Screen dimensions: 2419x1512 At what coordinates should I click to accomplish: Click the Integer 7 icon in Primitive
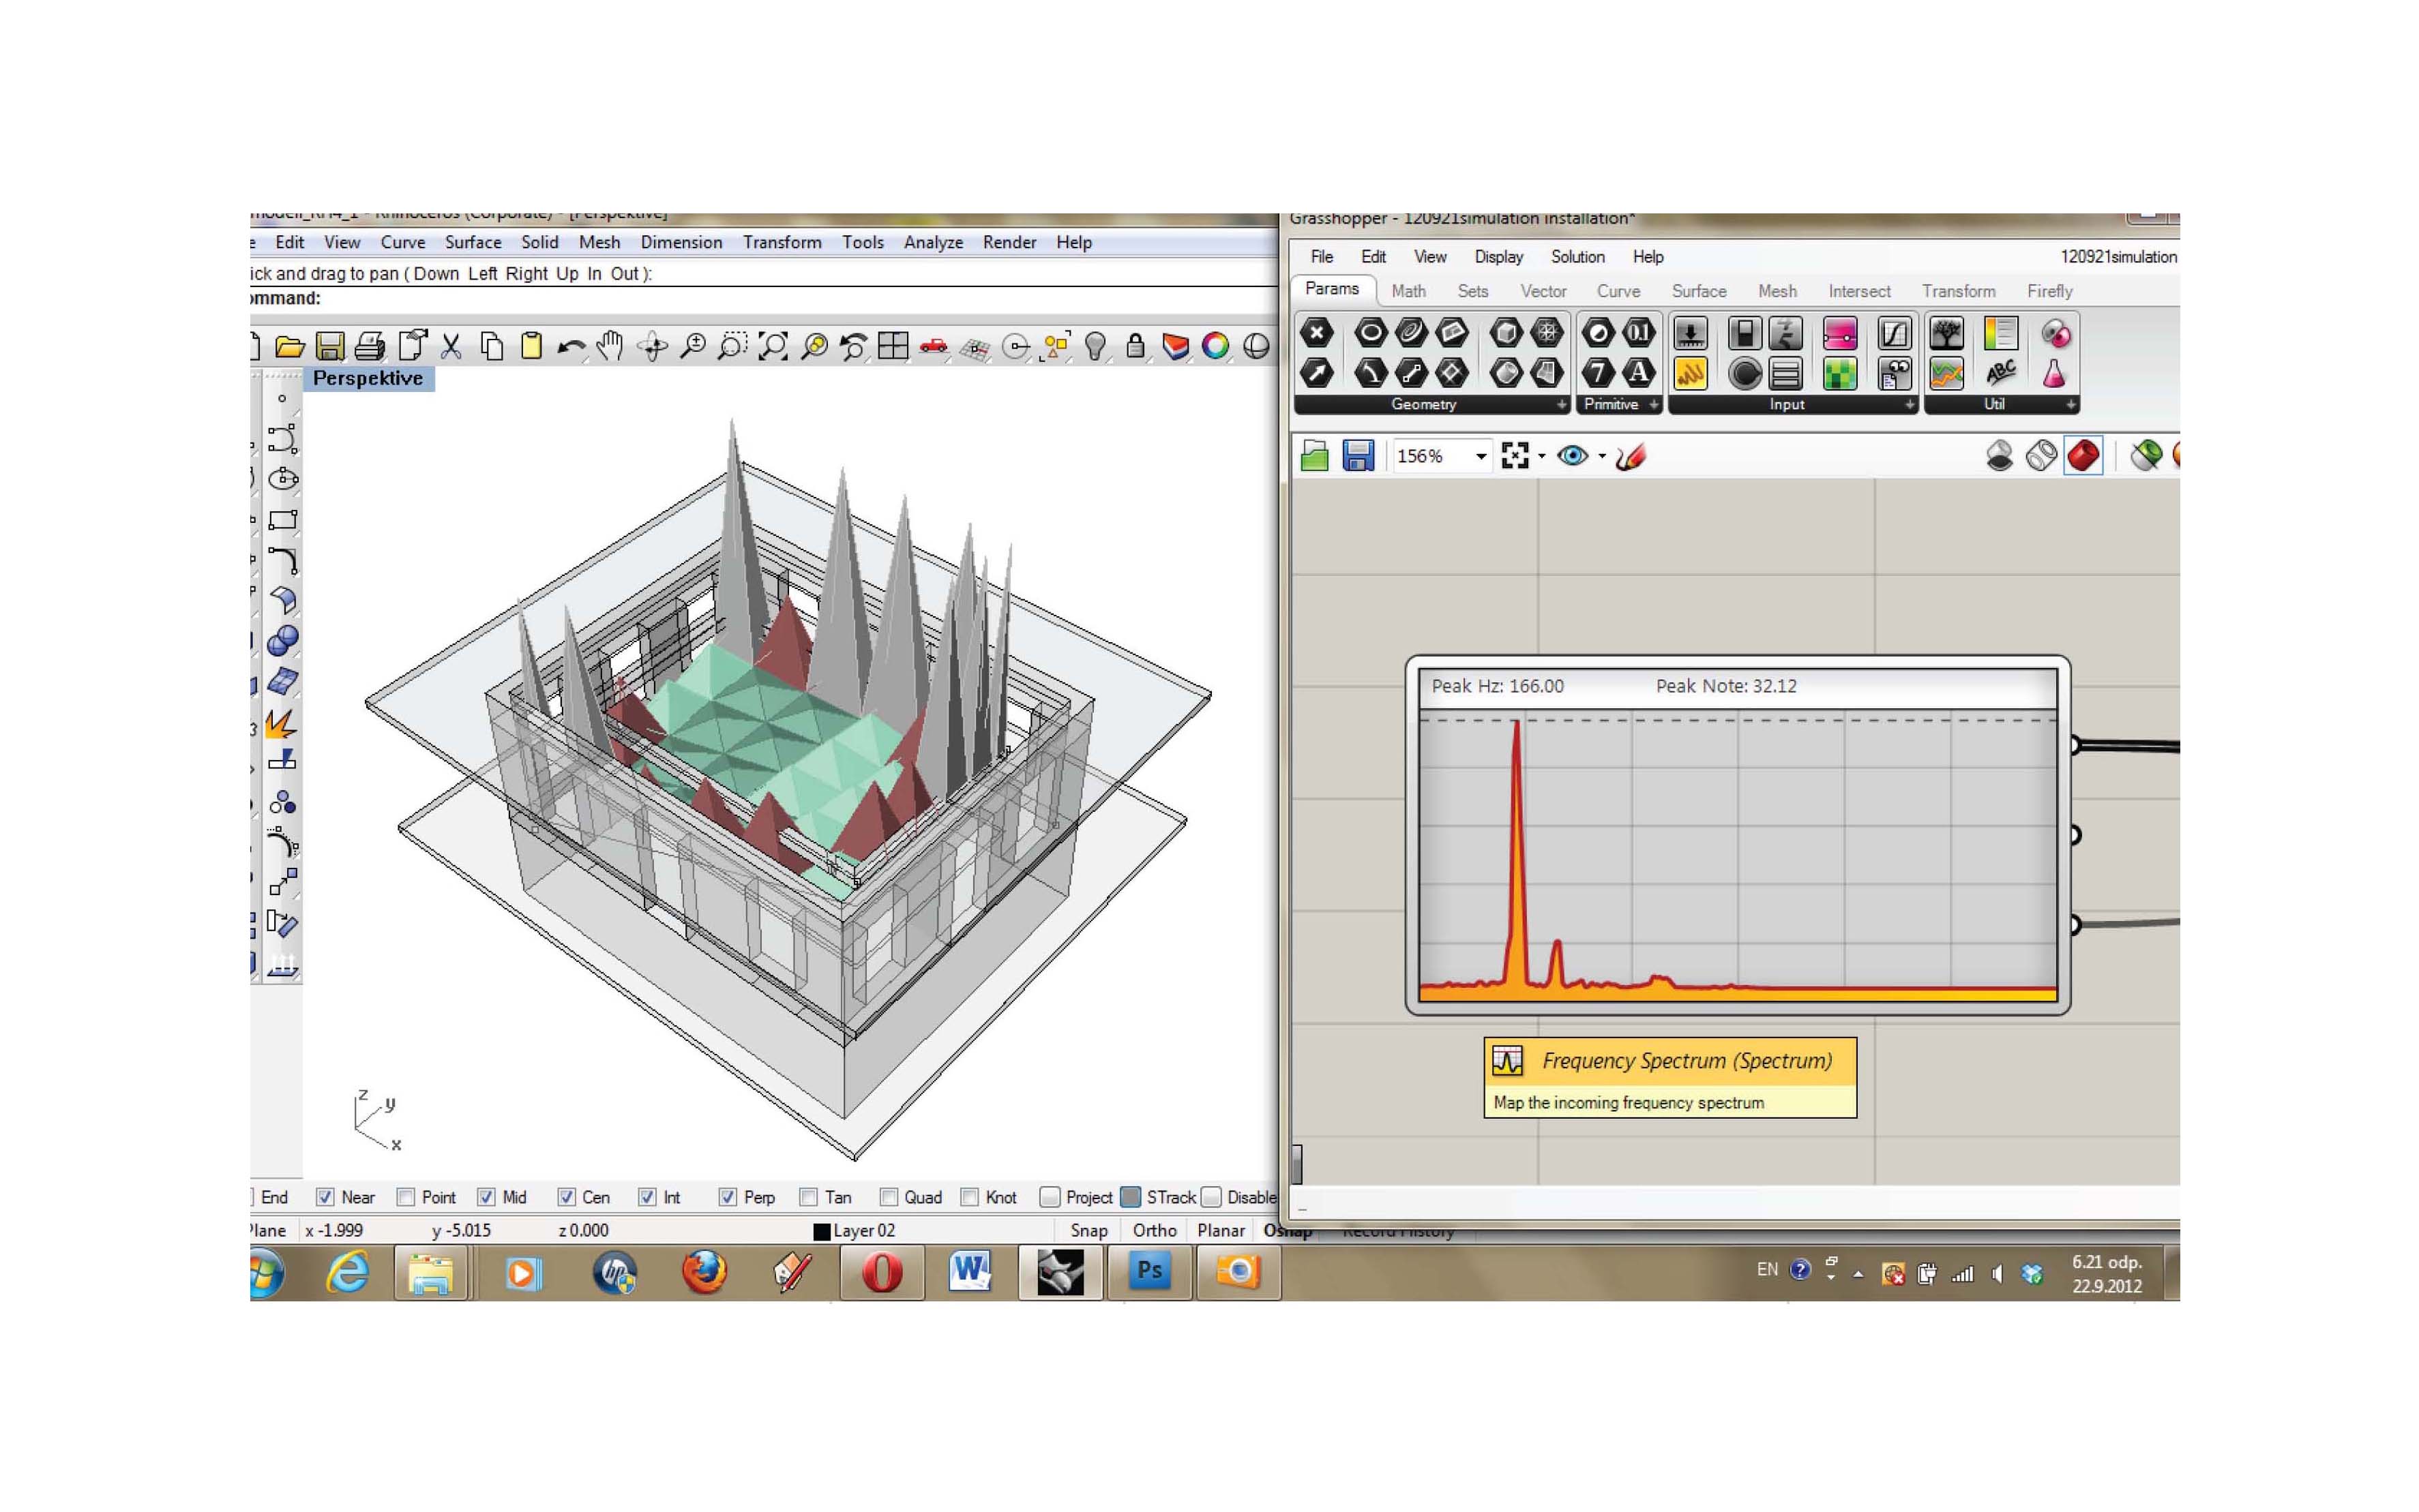click(x=1598, y=373)
